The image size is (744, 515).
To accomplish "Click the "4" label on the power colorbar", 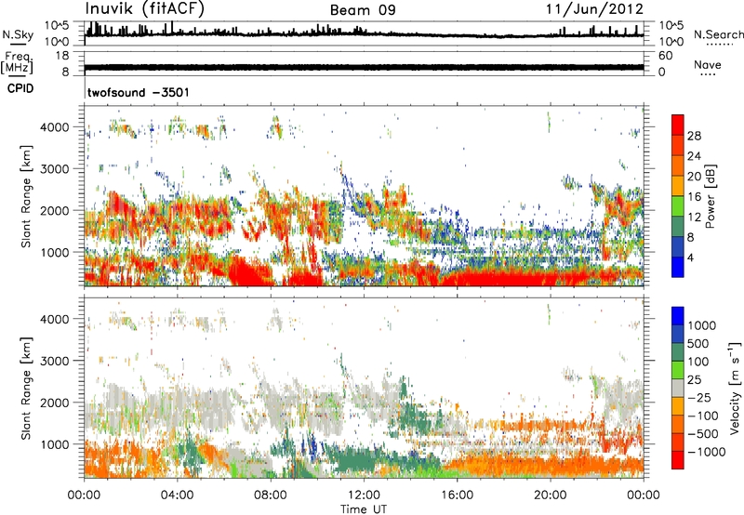I will pos(690,257).
